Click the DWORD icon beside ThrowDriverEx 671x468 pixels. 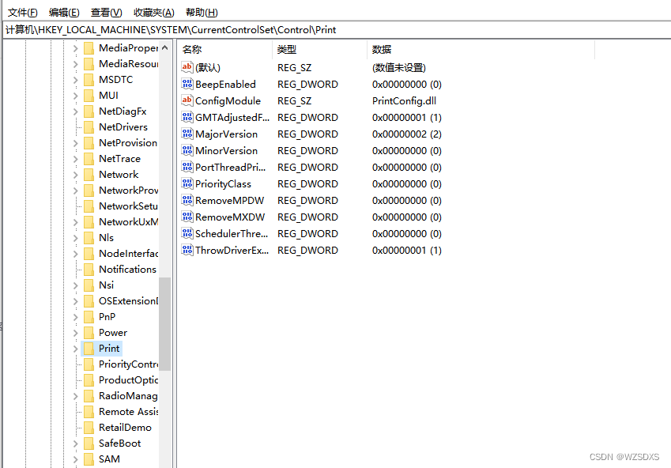click(x=187, y=250)
